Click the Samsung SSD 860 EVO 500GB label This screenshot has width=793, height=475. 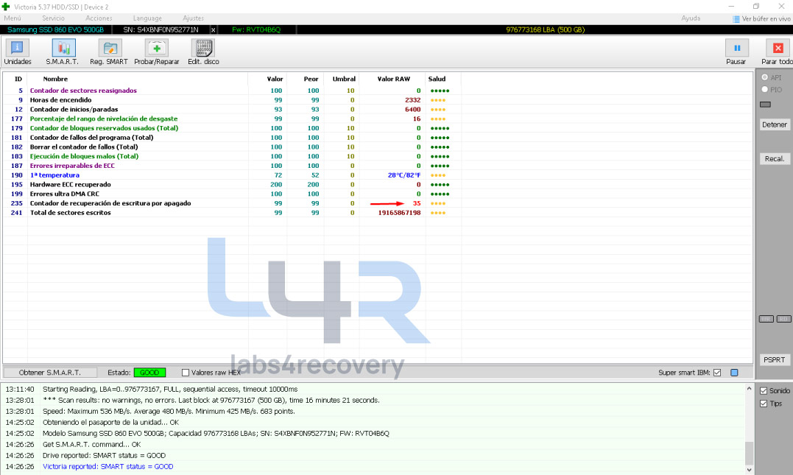(56, 30)
